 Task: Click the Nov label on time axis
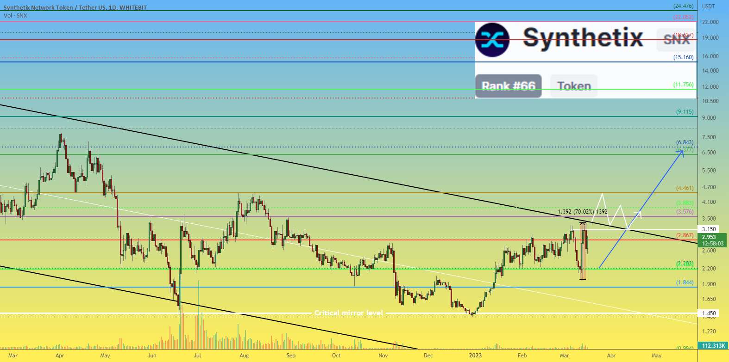pos(383,356)
